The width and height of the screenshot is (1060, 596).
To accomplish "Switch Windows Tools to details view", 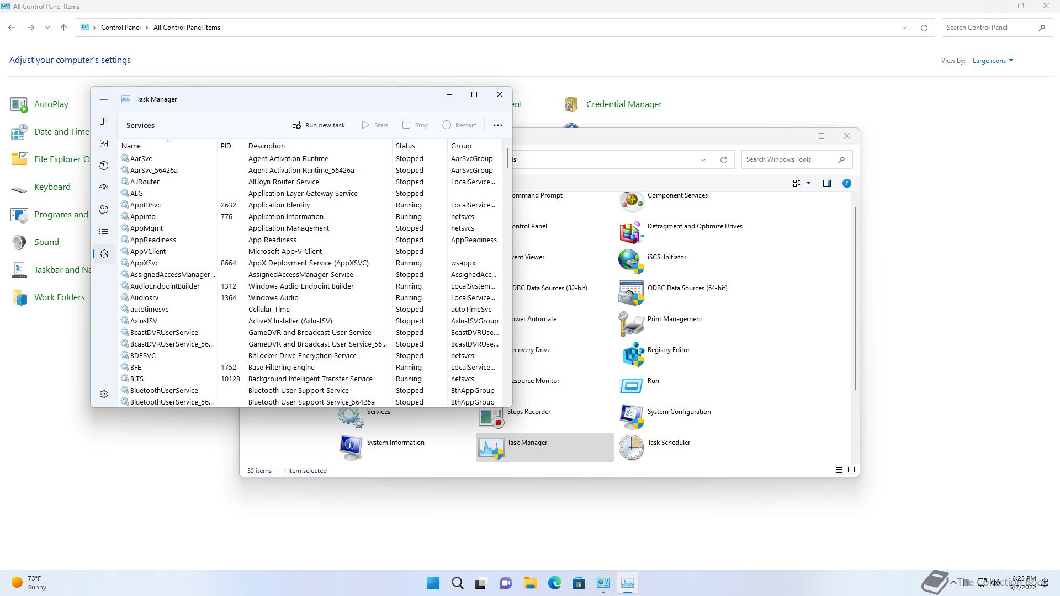I will (x=839, y=470).
